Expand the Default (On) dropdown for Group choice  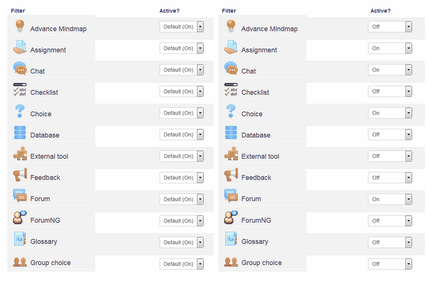[182, 264]
